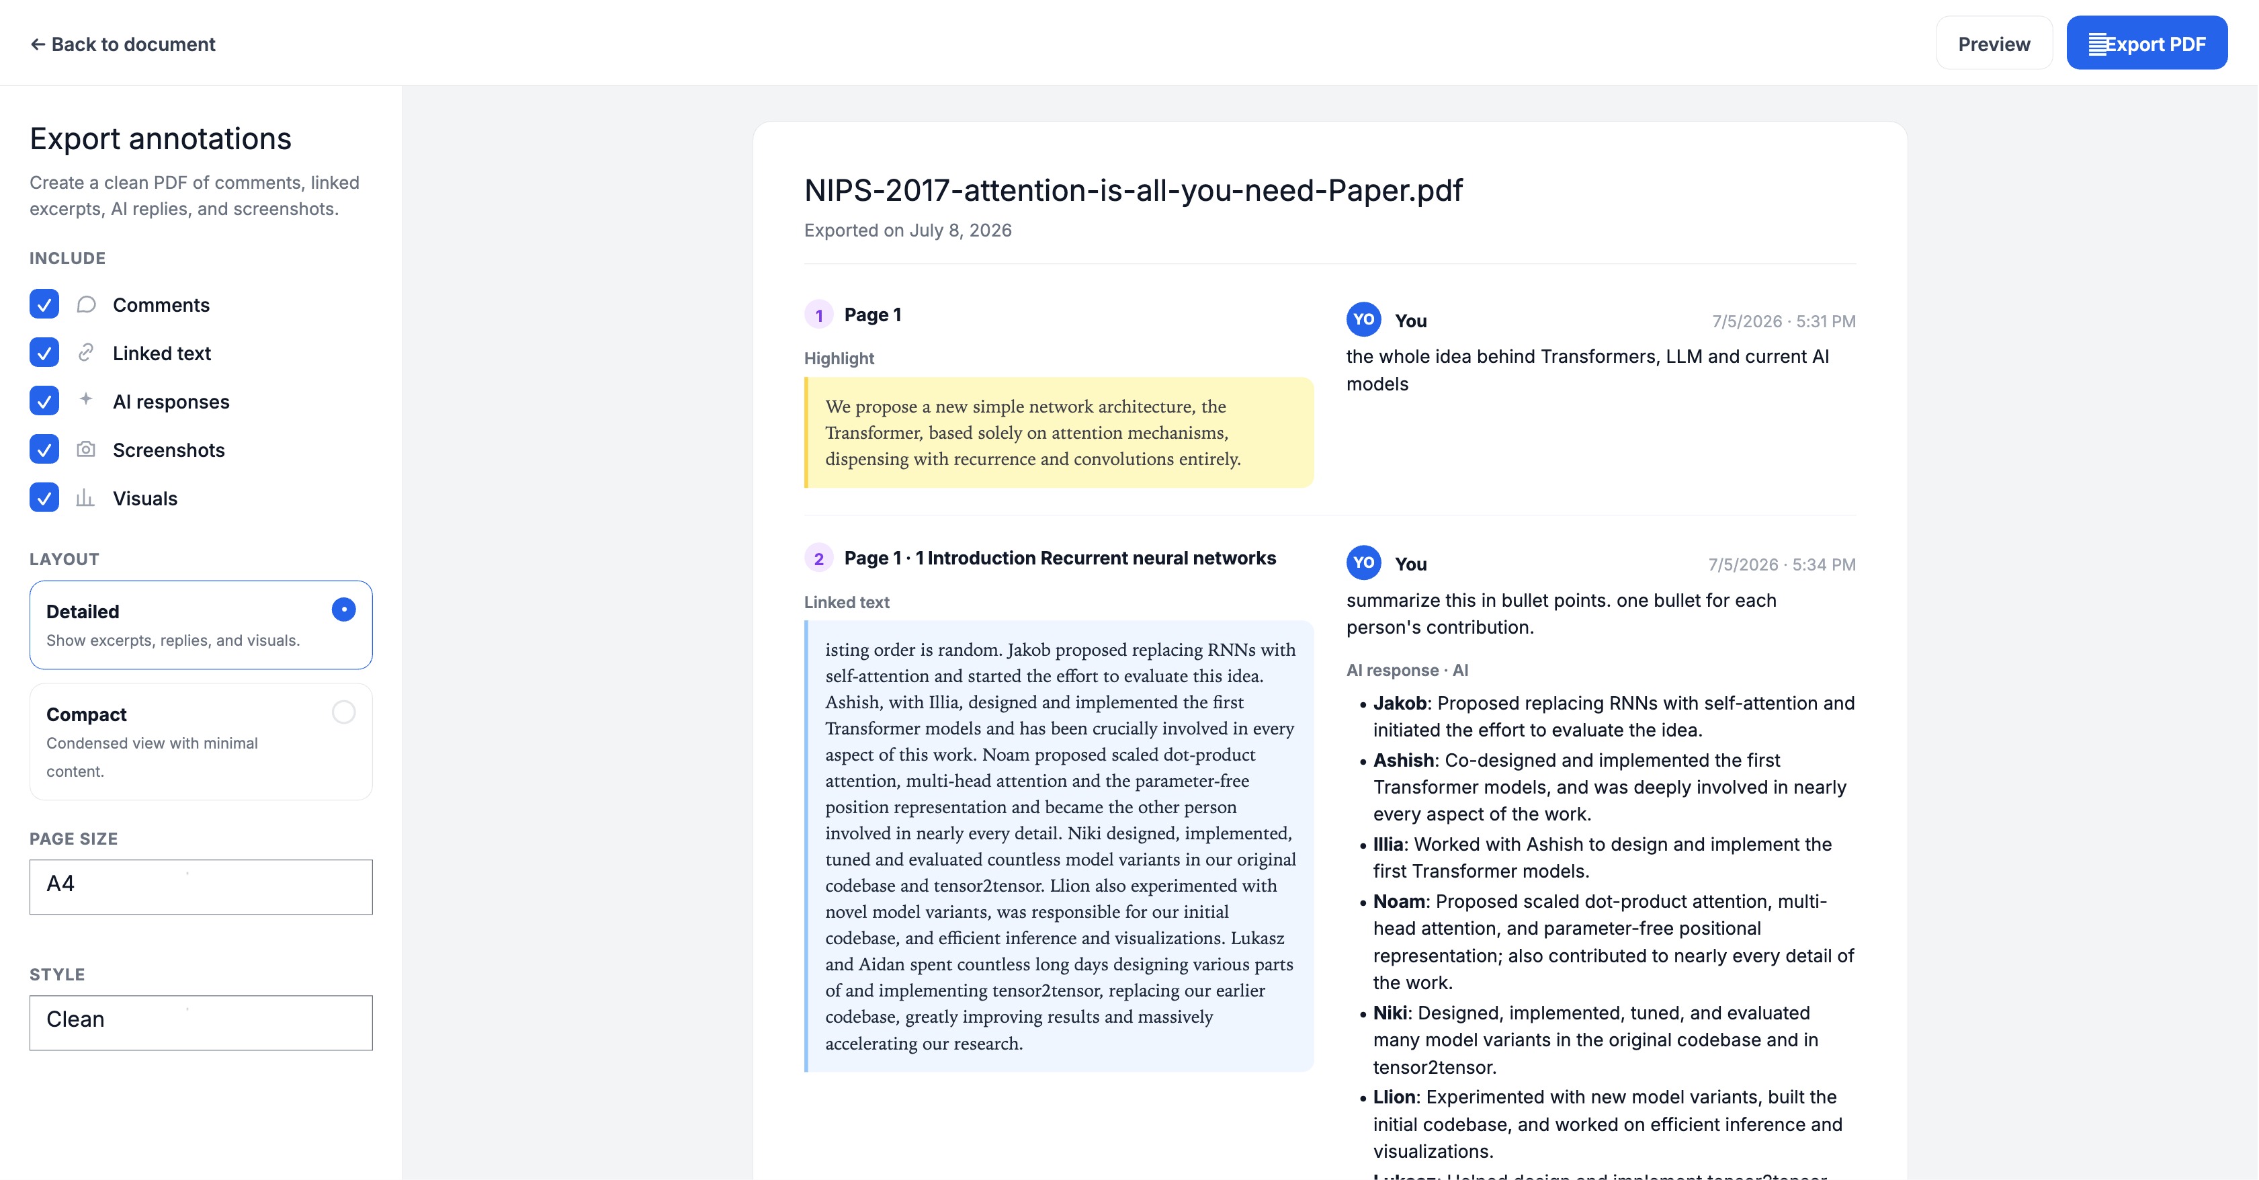Viewport: 2259px width, 1180px height.
Task: Open the Preview button
Action: (1994, 44)
